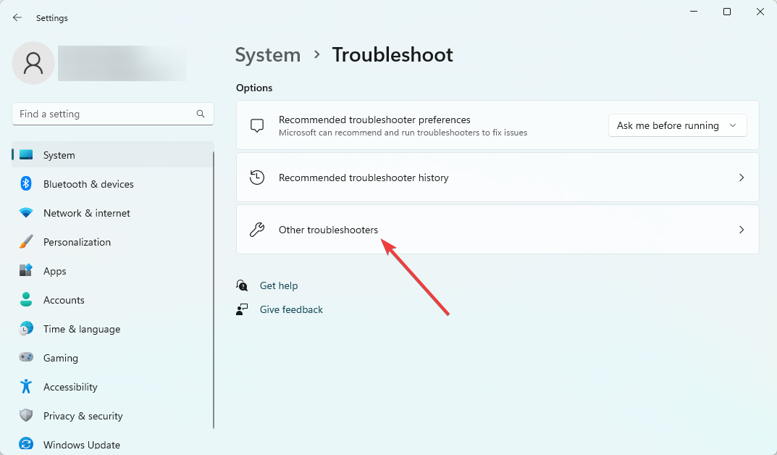The image size is (777, 455).
Task: Click the user profile avatar icon
Action: [33, 63]
